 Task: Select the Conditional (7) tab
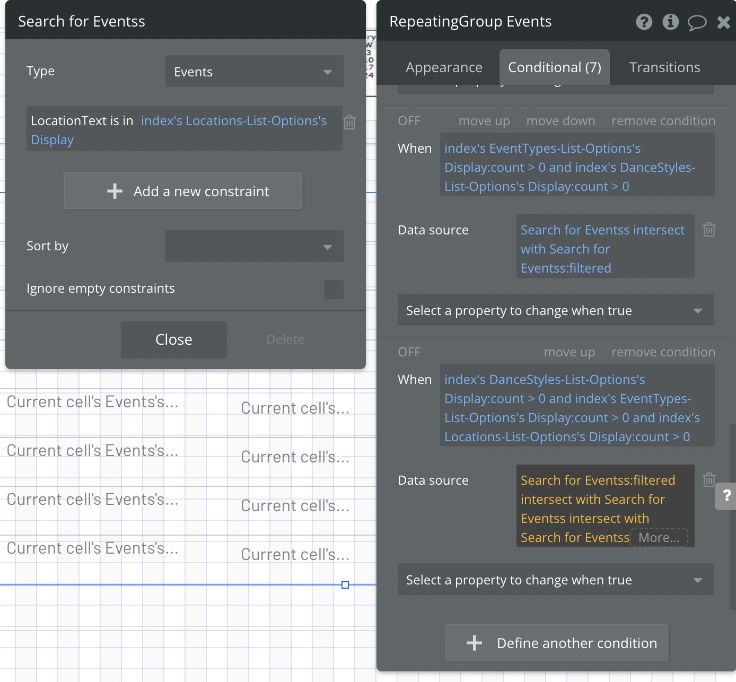click(x=555, y=67)
